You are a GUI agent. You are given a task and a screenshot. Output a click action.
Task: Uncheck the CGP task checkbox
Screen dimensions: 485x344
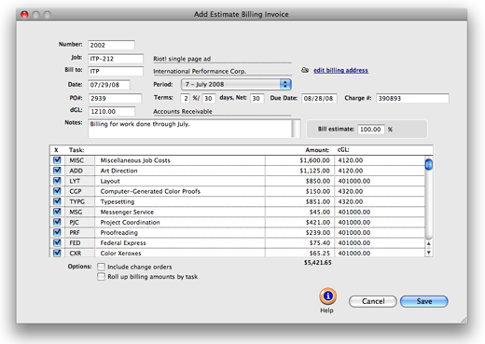[57, 191]
